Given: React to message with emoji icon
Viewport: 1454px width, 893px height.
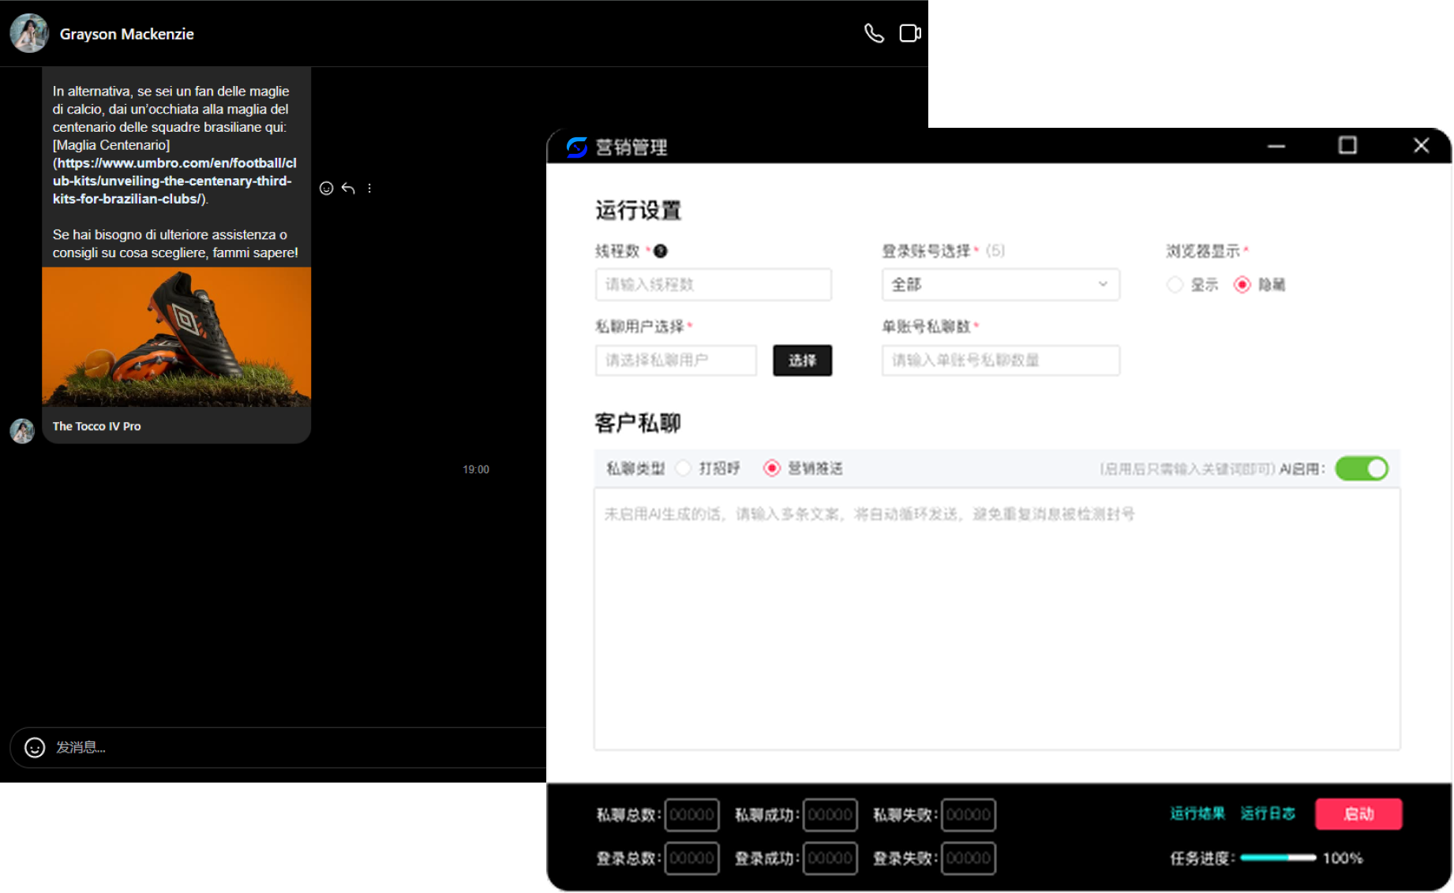Looking at the screenshot, I should (326, 188).
